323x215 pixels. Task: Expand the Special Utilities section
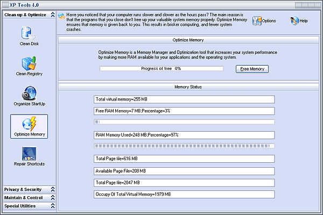point(53,206)
